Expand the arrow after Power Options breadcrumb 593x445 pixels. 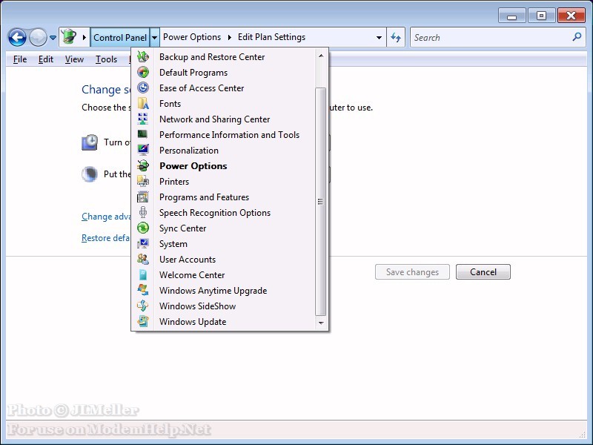229,37
